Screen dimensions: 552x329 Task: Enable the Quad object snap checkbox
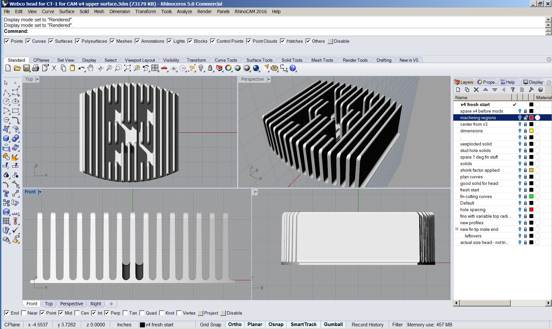[x=142, y=313]
